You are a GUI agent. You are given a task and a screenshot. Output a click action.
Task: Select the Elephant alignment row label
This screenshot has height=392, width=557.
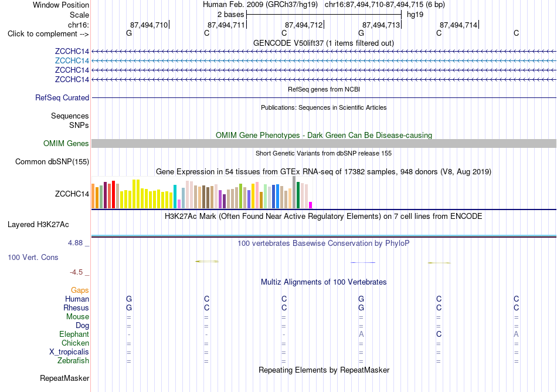tap(74, 334)
